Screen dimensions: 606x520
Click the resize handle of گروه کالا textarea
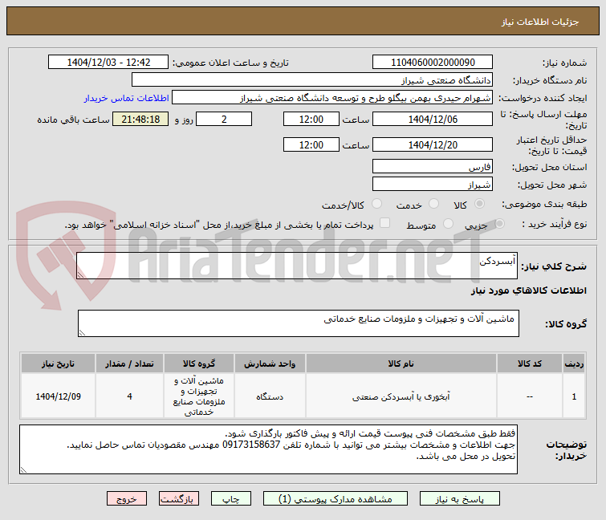click(x=82, y=333)
